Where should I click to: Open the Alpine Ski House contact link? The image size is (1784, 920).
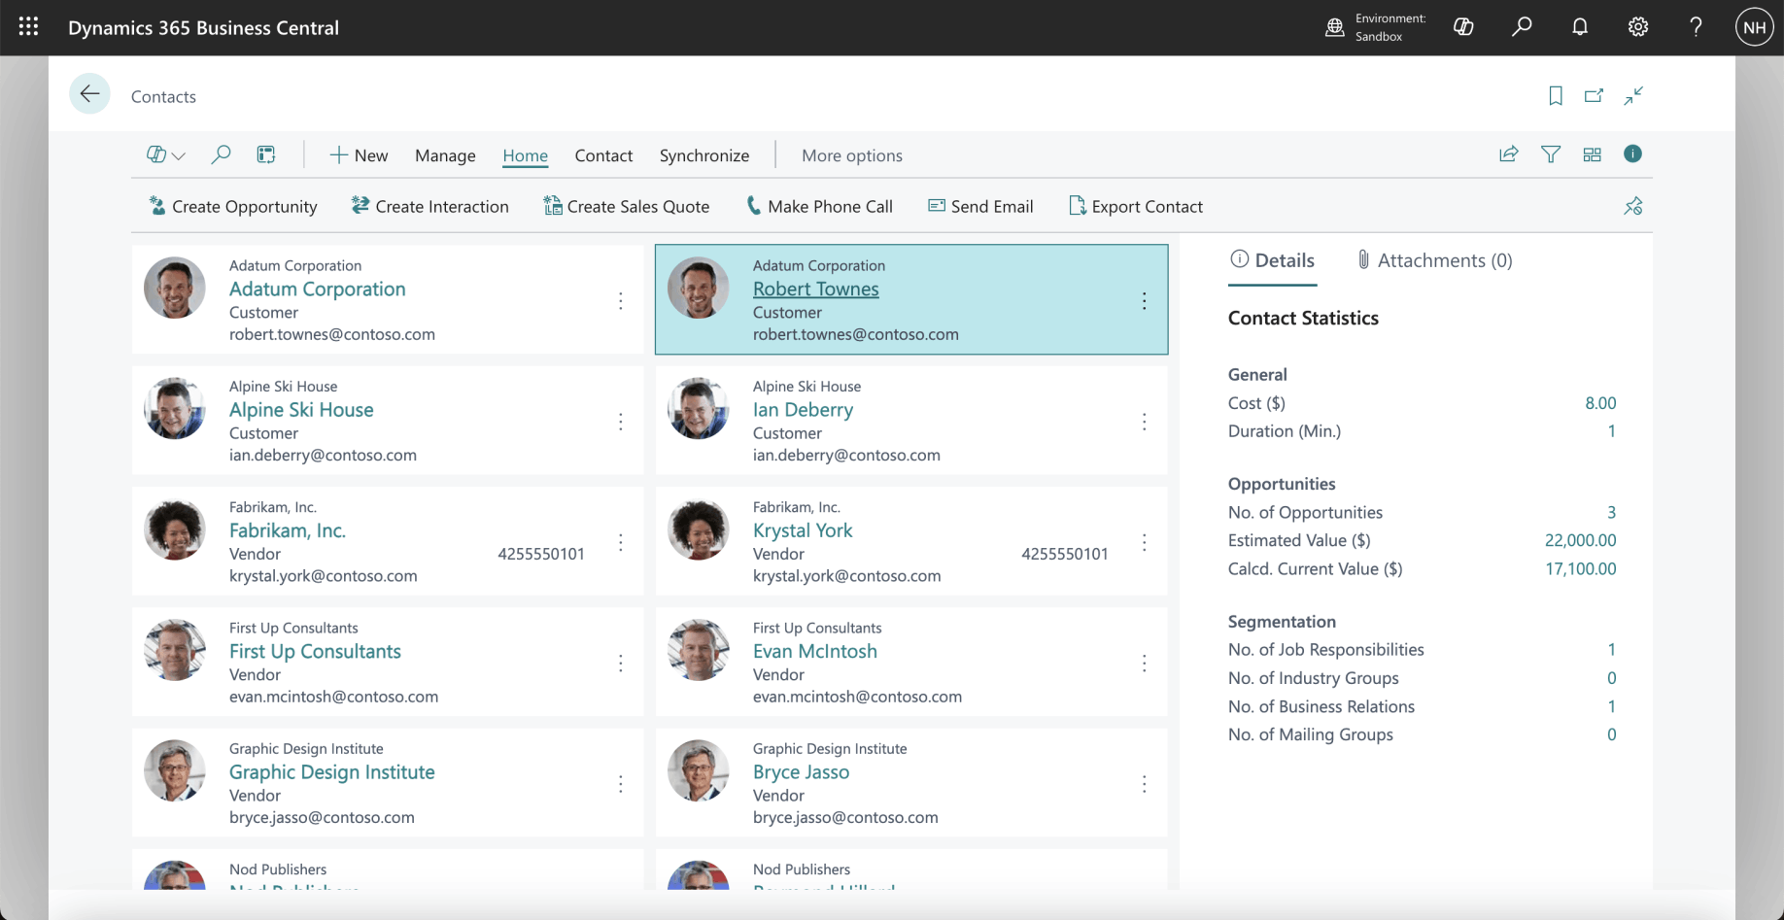tap(301, 410)
